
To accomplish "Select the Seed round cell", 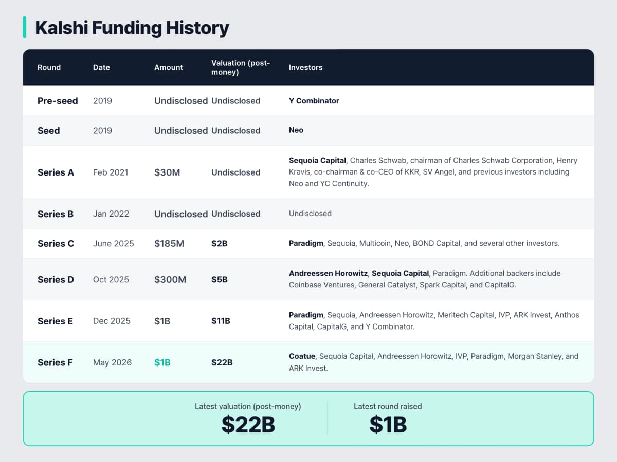I will 49,130.
